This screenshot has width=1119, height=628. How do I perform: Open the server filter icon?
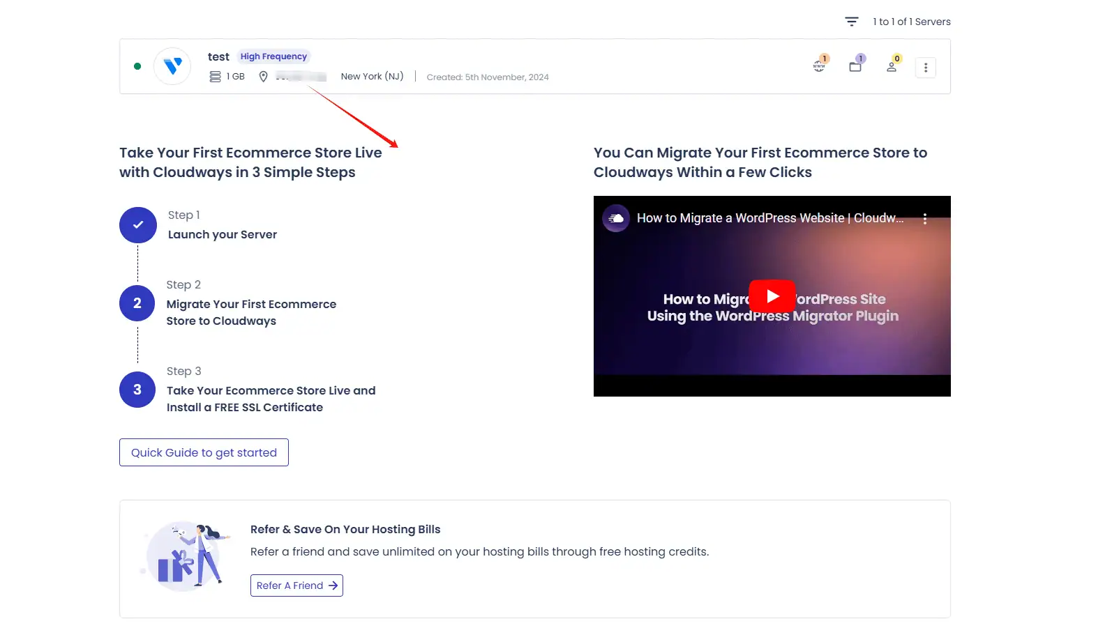coord(852,22)
